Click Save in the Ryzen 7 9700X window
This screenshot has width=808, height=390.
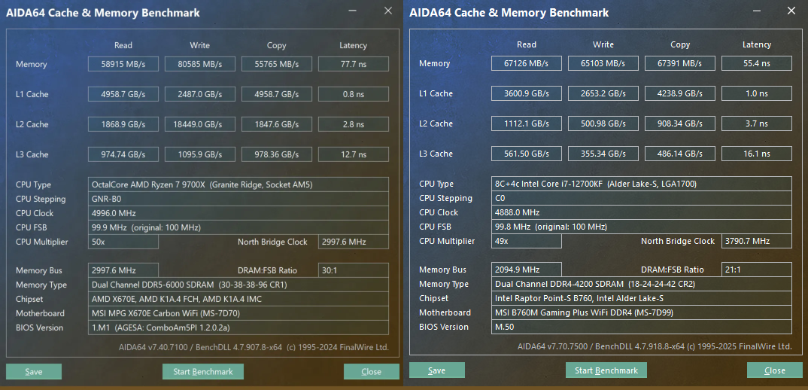[x=34, y=372]
